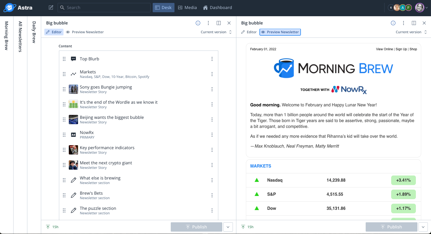Click Shop link in newsletter preview
The image size is (431, 234).
pyautogui.click(x=413, y=49)
